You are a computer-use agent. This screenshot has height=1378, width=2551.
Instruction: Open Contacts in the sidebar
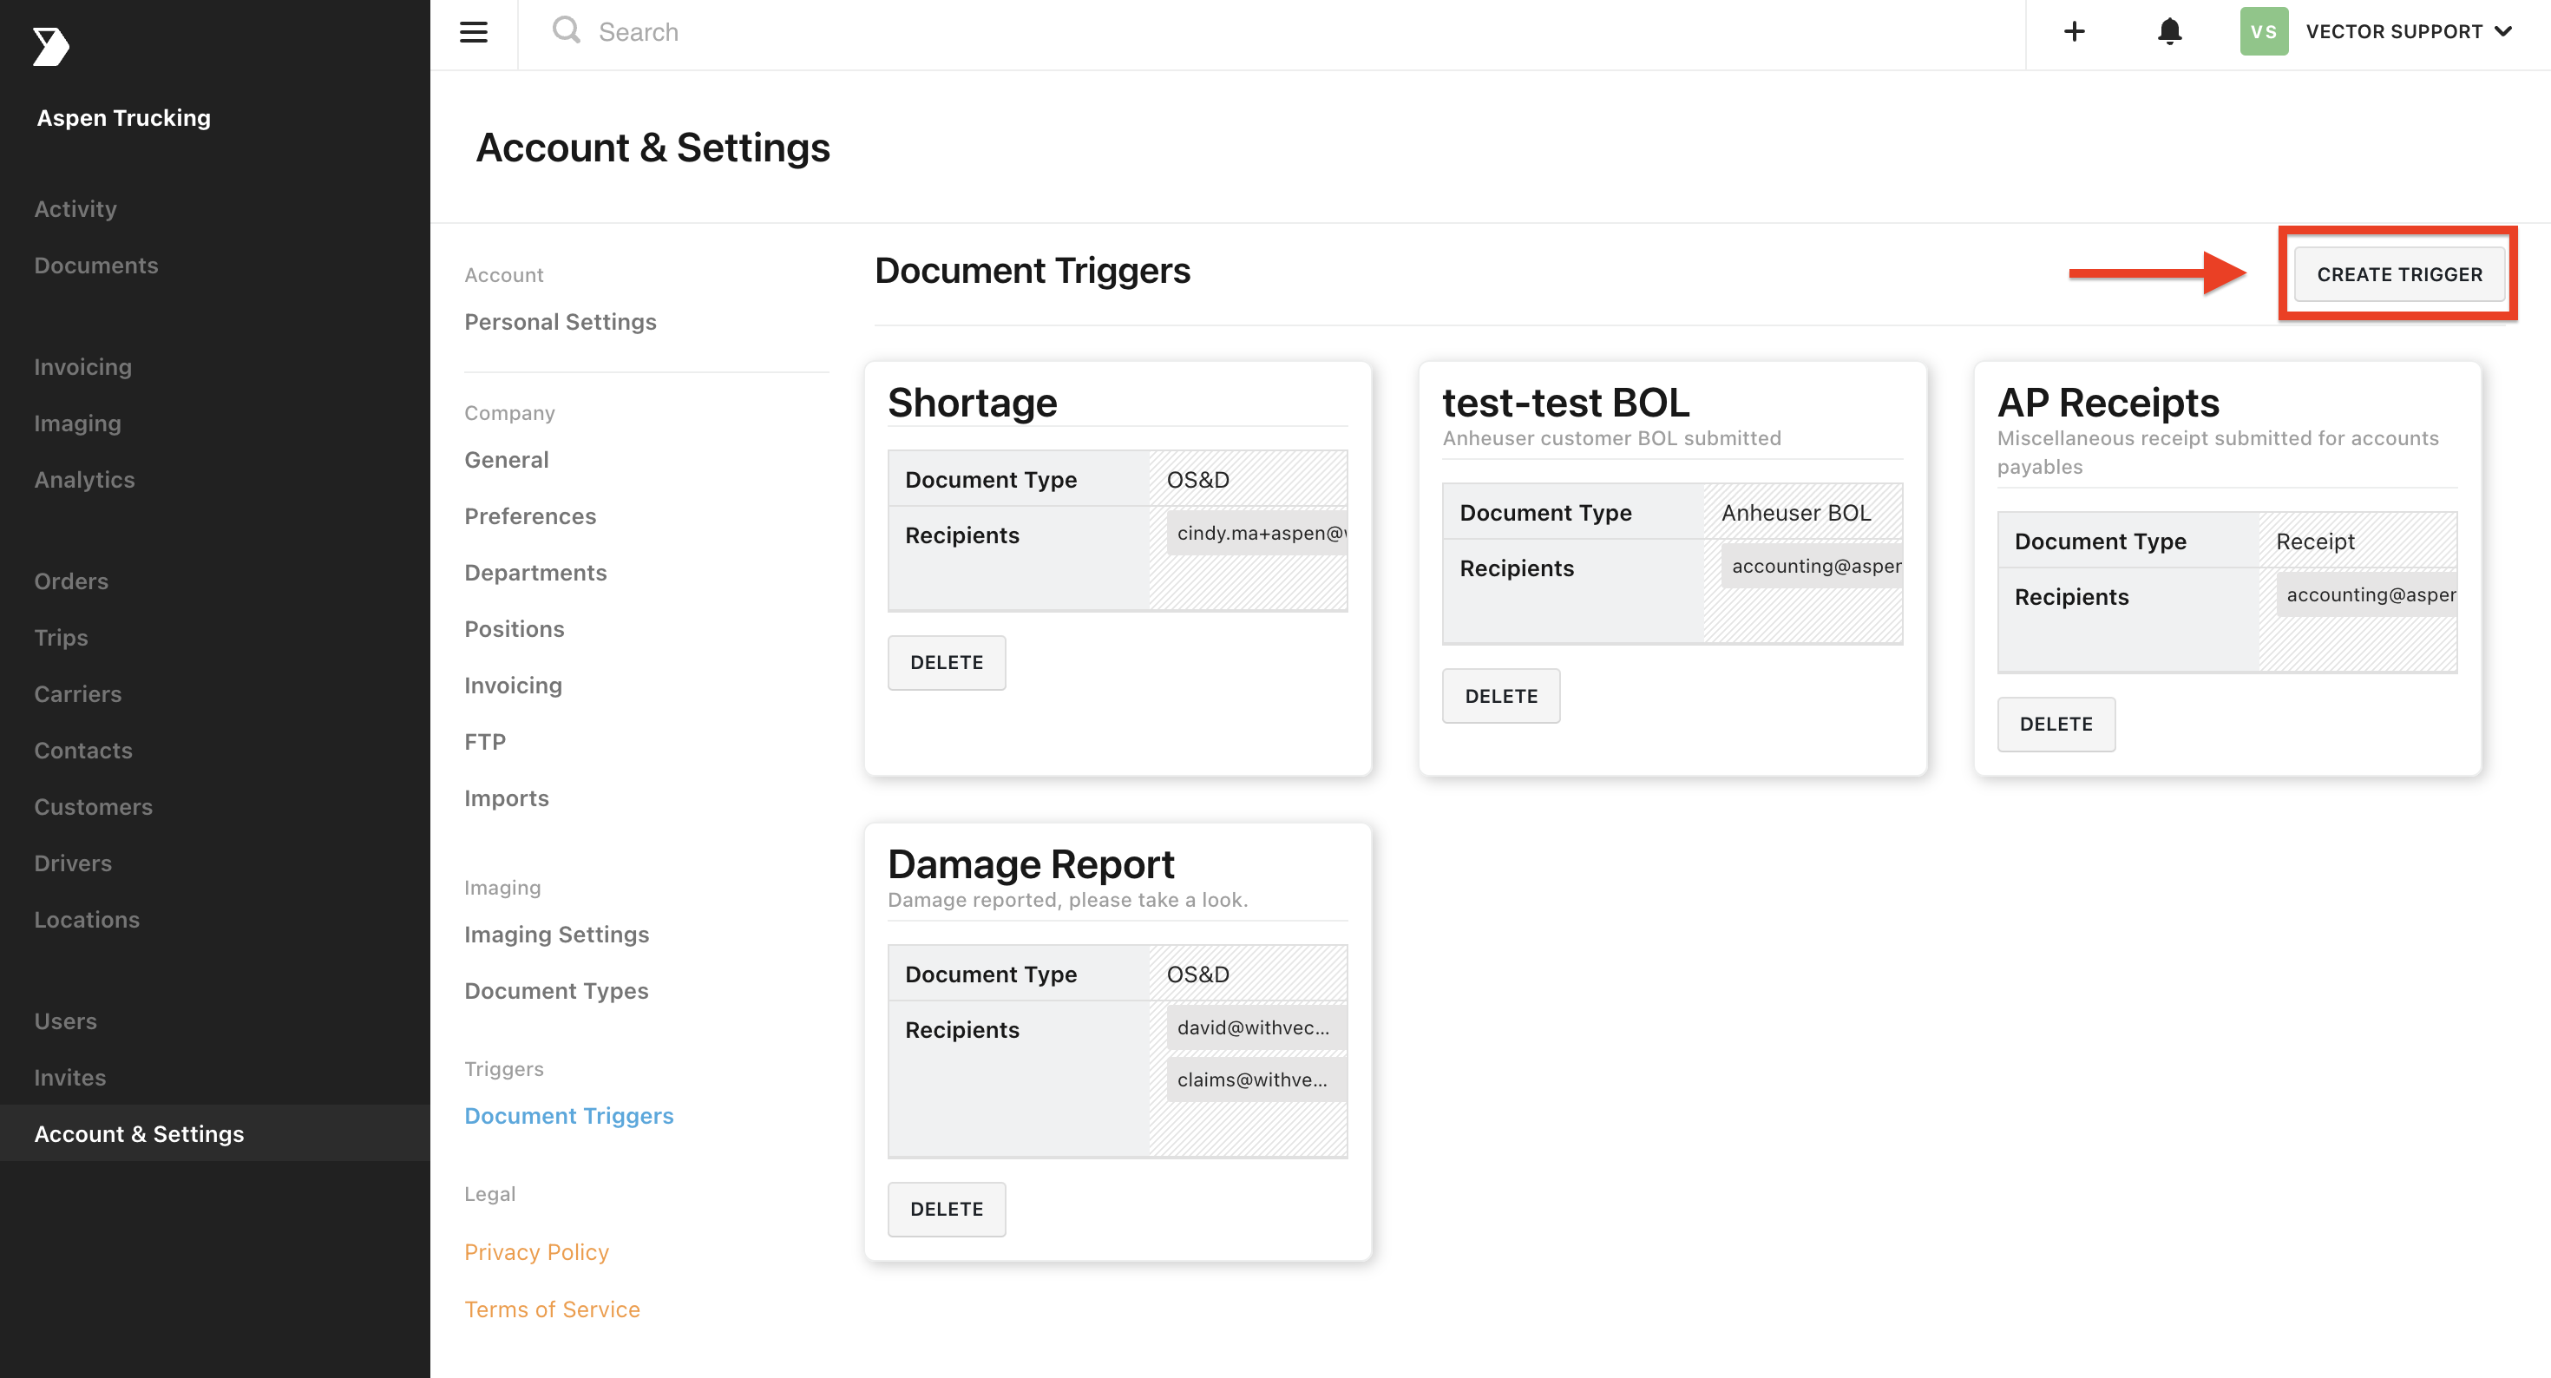[x=83, y=750]
